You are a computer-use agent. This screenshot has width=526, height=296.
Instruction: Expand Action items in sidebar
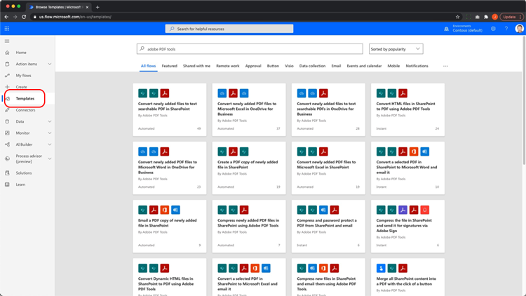(x=50, y=64)
